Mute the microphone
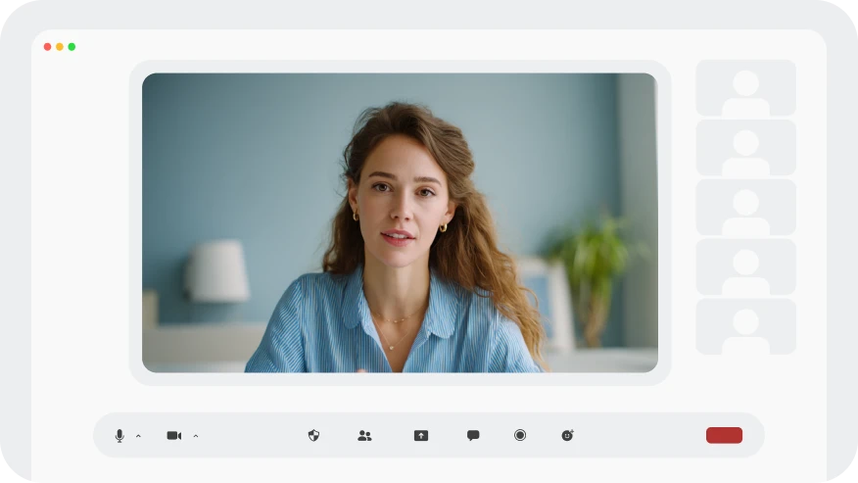This screenshot has width=858, height=483. (119, 436)
